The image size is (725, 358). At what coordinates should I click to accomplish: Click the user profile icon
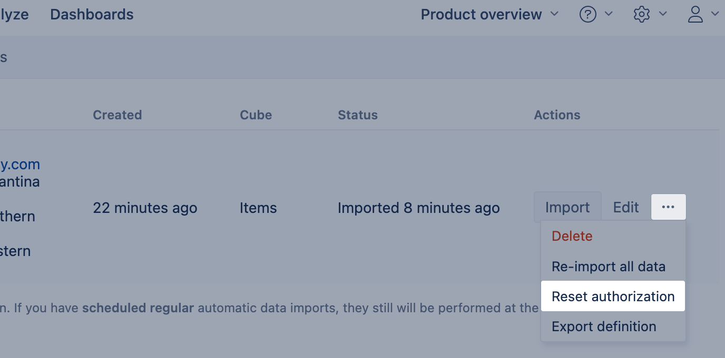point(695,14)
